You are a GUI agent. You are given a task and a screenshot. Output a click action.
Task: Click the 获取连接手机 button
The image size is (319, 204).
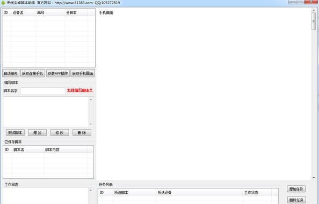pos(33,73)
